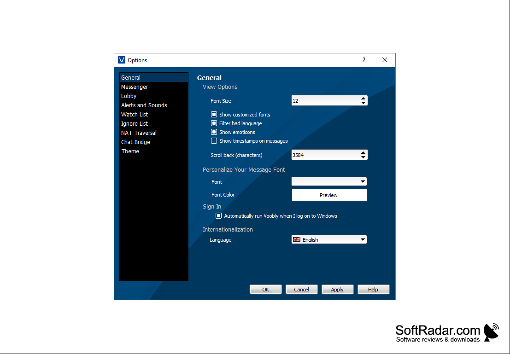Image resolution: width=510 pixels, height=354 pixels.
Task: Open Chat Bridge settings
Action: tap(153, 142)
